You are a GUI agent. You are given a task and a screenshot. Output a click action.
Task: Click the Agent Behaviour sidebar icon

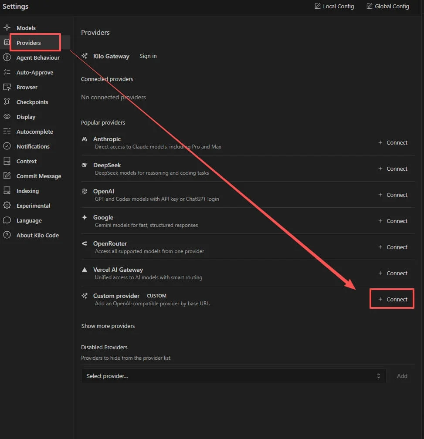click(x=7, y=57)
